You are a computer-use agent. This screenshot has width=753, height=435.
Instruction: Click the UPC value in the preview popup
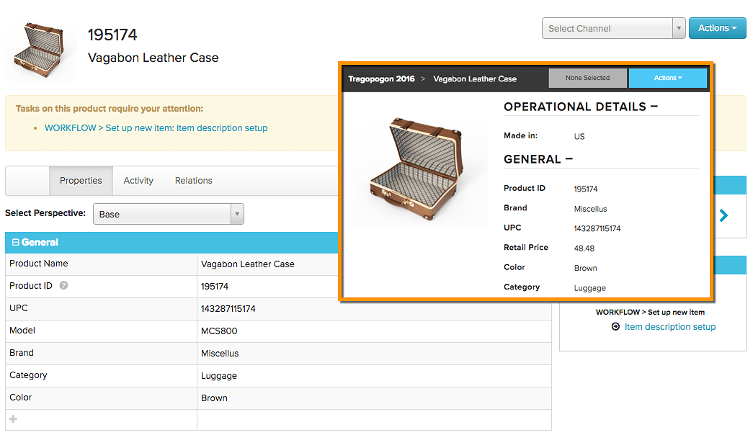[597, 228]
